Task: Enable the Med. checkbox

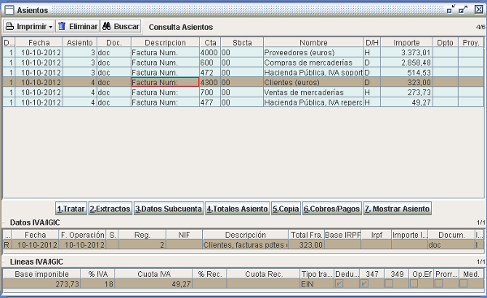Action: click(x=463, y=283)
